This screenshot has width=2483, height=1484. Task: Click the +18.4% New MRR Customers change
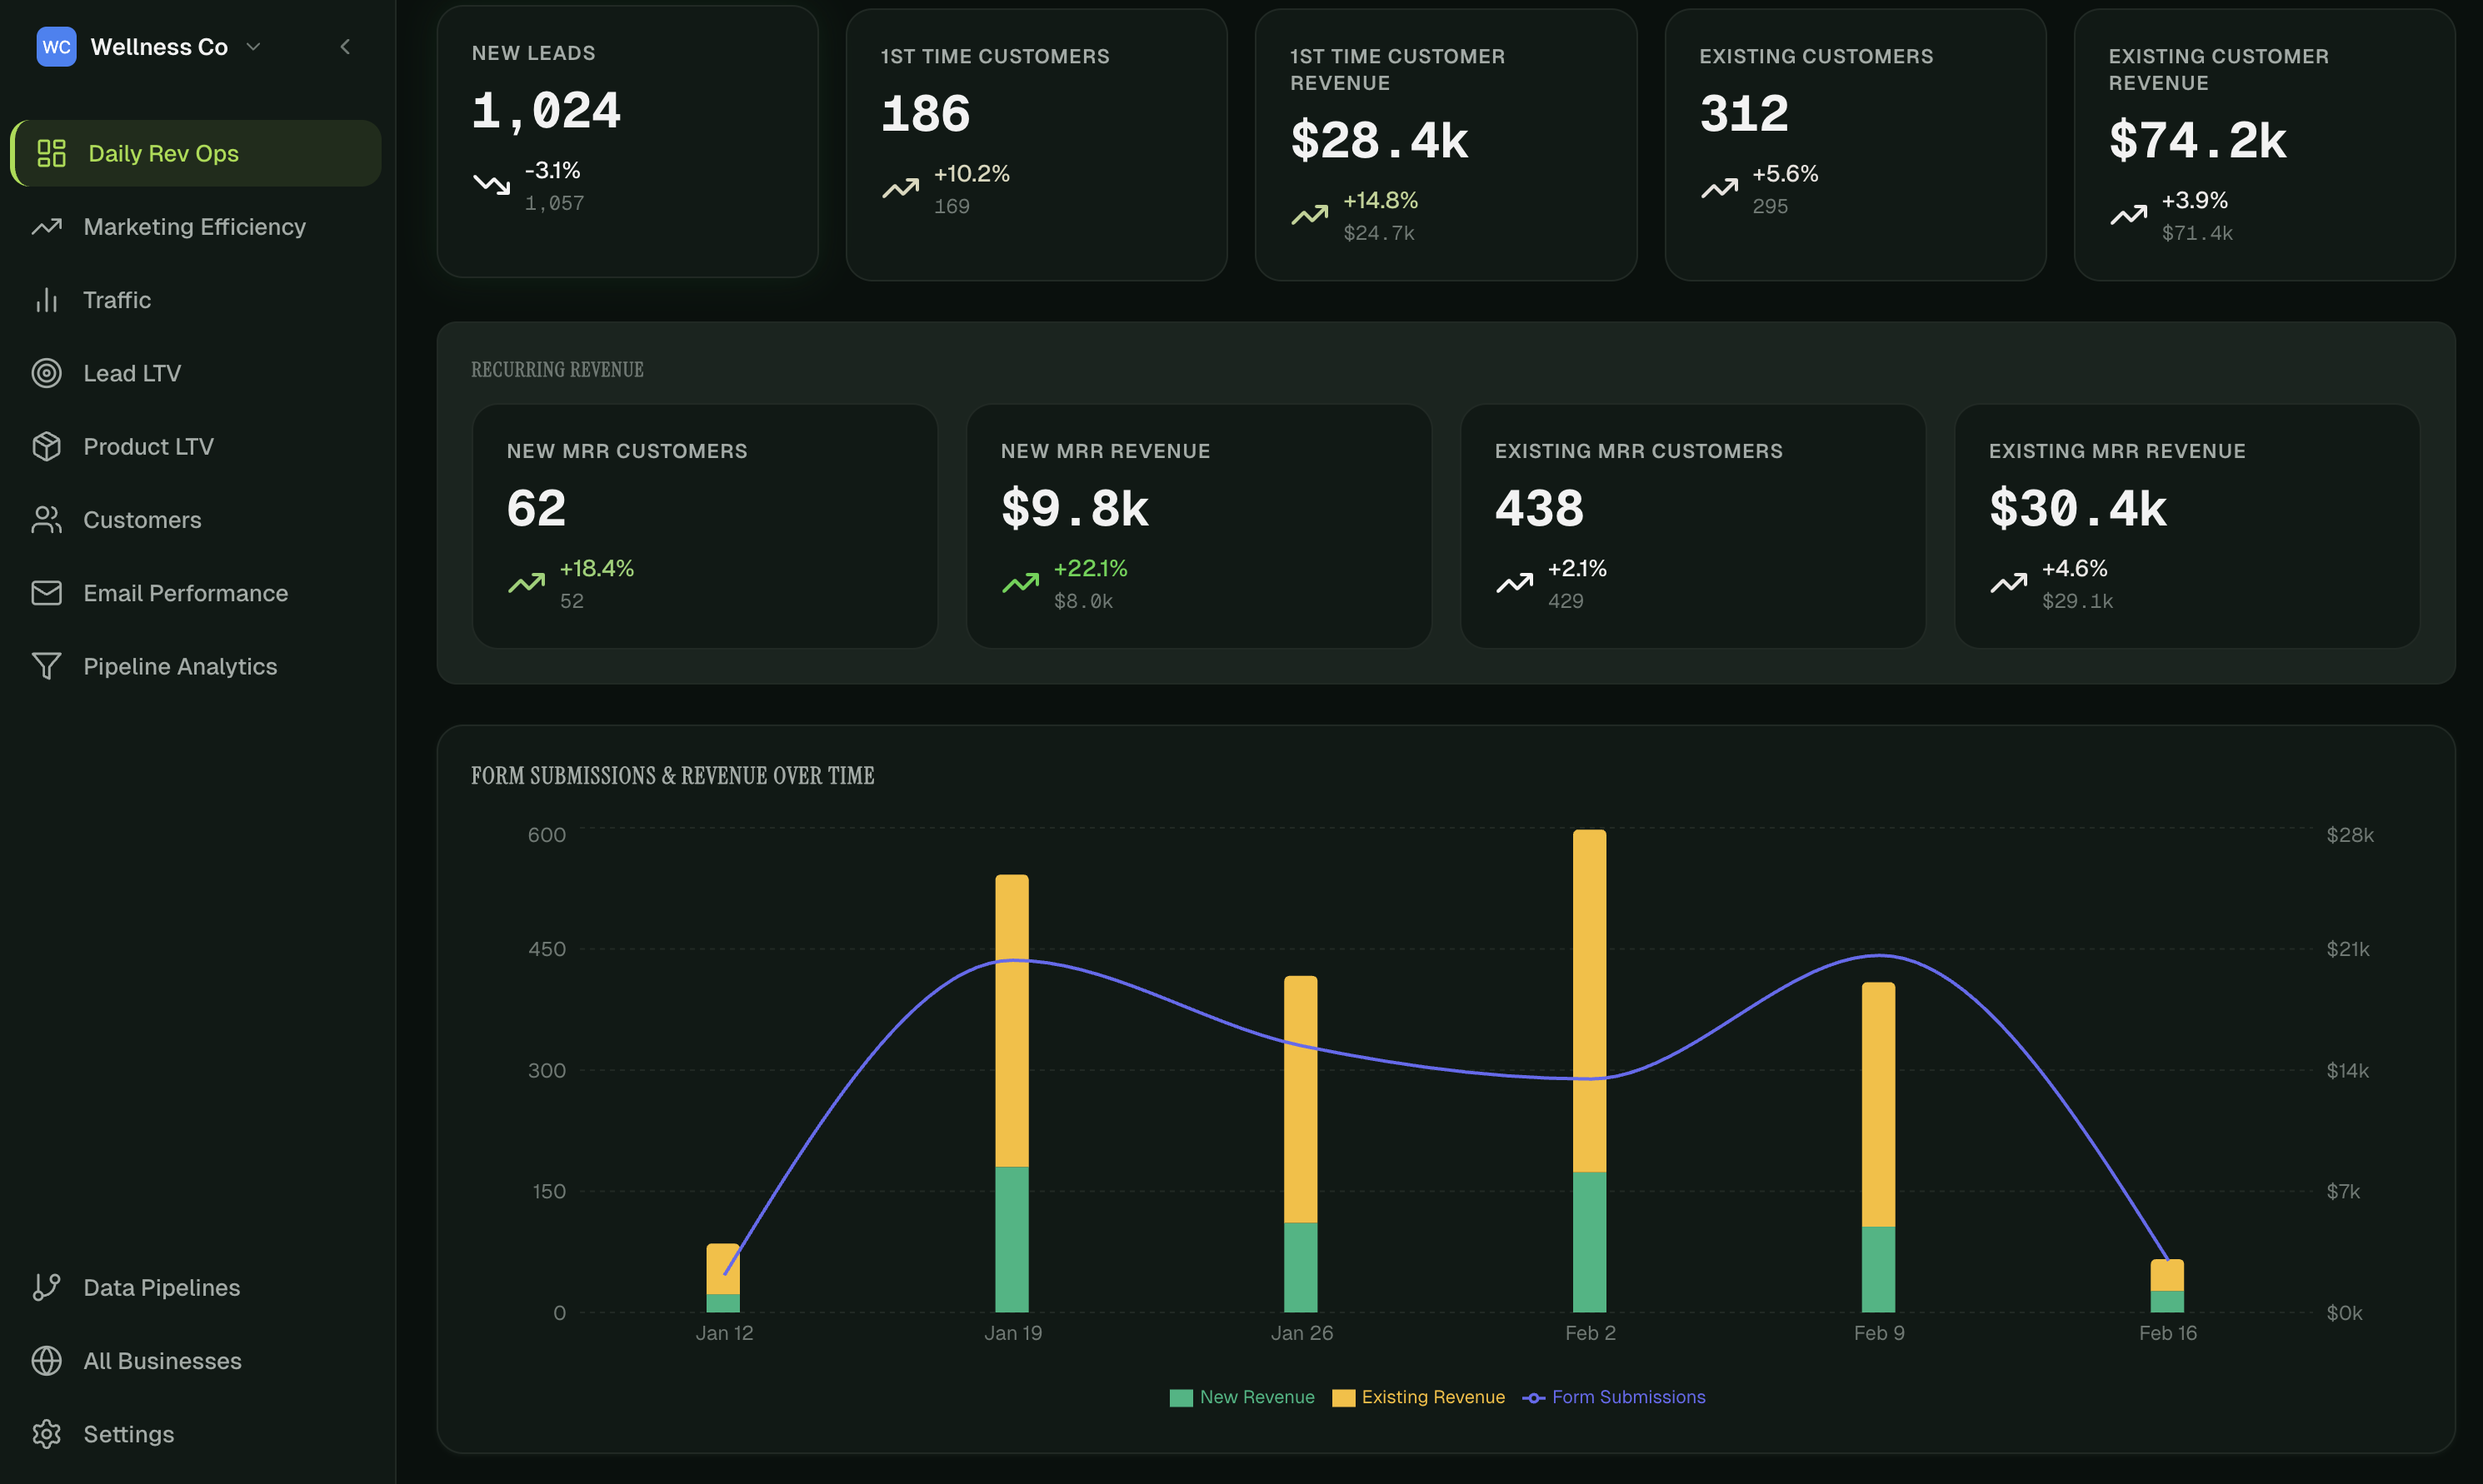[597, 569]
